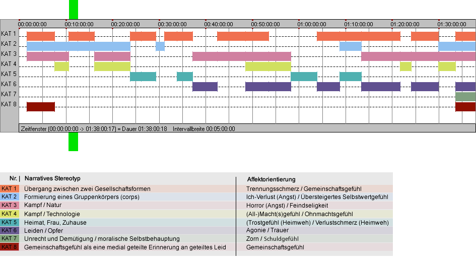476x267 pixels.
Task: Click the long KAT 1 segment after 01:00:00:00
Action: point(359,36)
